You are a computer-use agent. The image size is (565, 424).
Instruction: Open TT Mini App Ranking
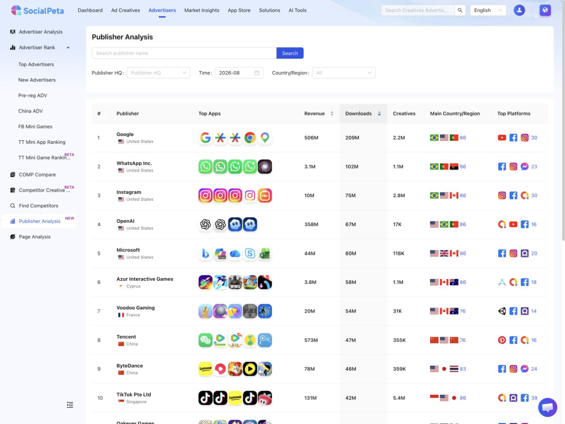click(x=42, y=142)
